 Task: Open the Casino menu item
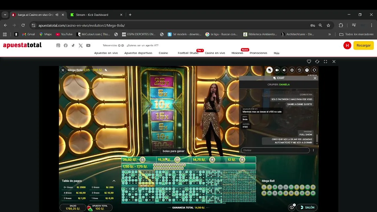[x=163, y=53]
